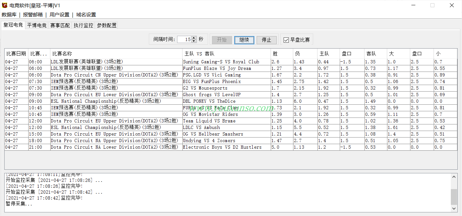The image size is (462, 216).
Task: Click win odds 5.0 for Electronic Boys
Action: 282,147
